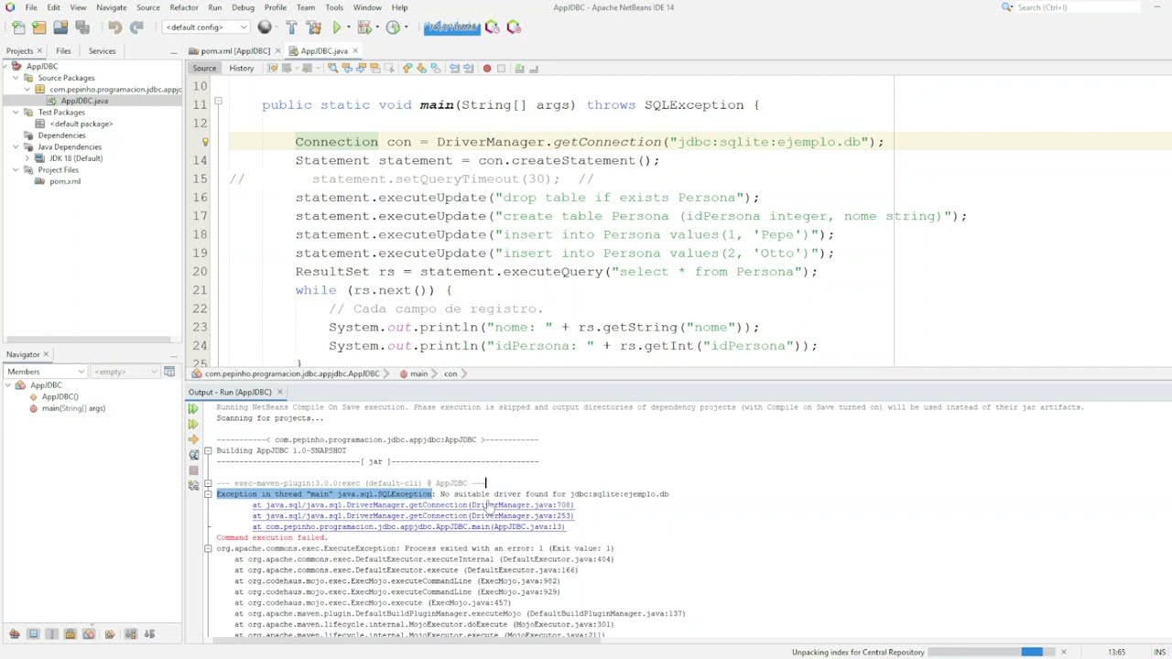Click the orange arrow icon in Output sidebar
1172x659 pixels.
193,439
